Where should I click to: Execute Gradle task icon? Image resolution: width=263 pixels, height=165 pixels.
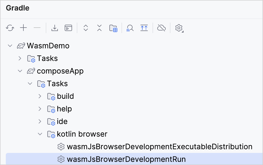coord(68,28)
